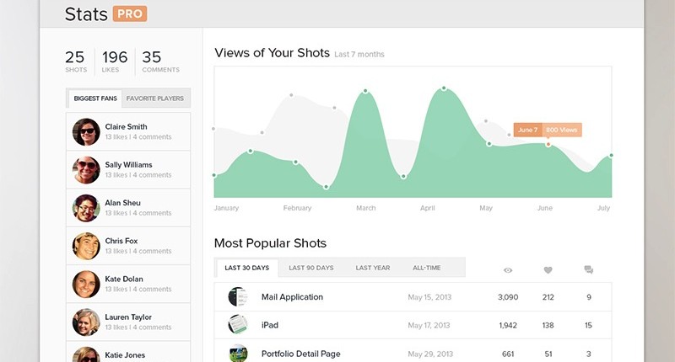Click the comments bubble icon column header
The width and height of the screenshot is (675, 362).
click(588, 270)
